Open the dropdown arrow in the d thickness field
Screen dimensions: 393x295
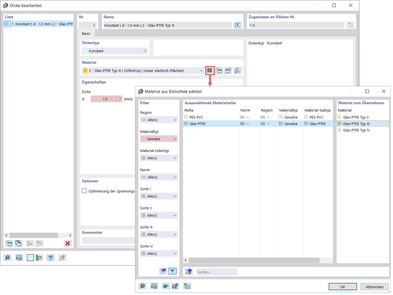click(111, 99)
